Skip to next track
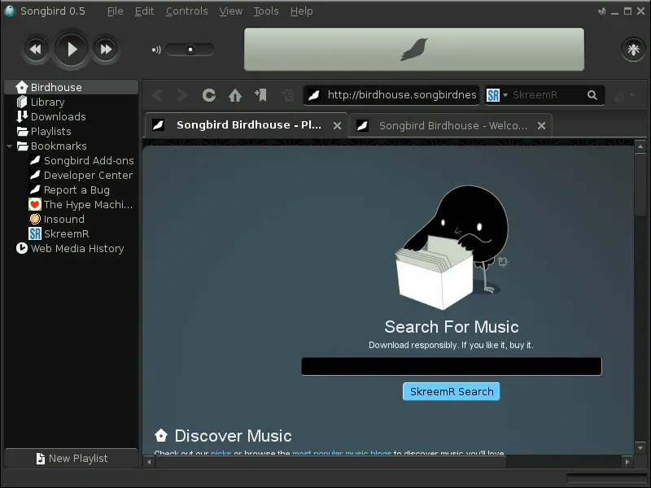Screen dimensions: 651x488 [106, 50]
